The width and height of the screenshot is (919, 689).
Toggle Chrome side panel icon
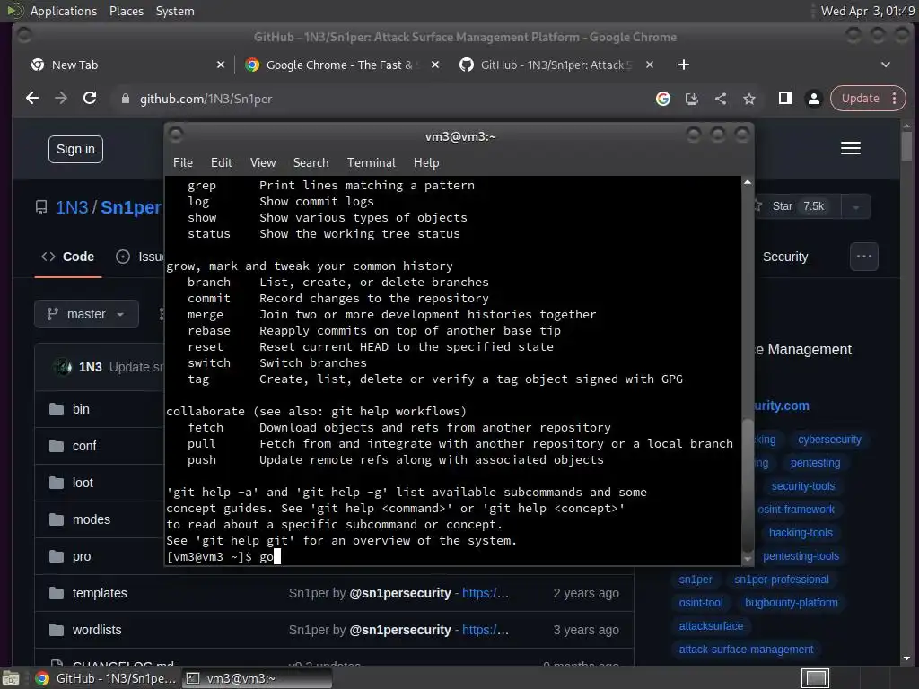pyautogui.click(x=784, y=99)
